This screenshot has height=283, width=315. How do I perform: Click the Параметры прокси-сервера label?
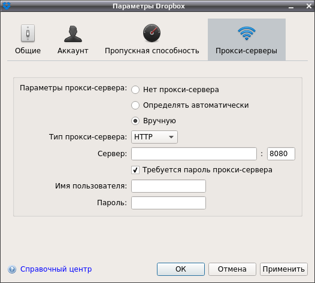coord(73,88)
